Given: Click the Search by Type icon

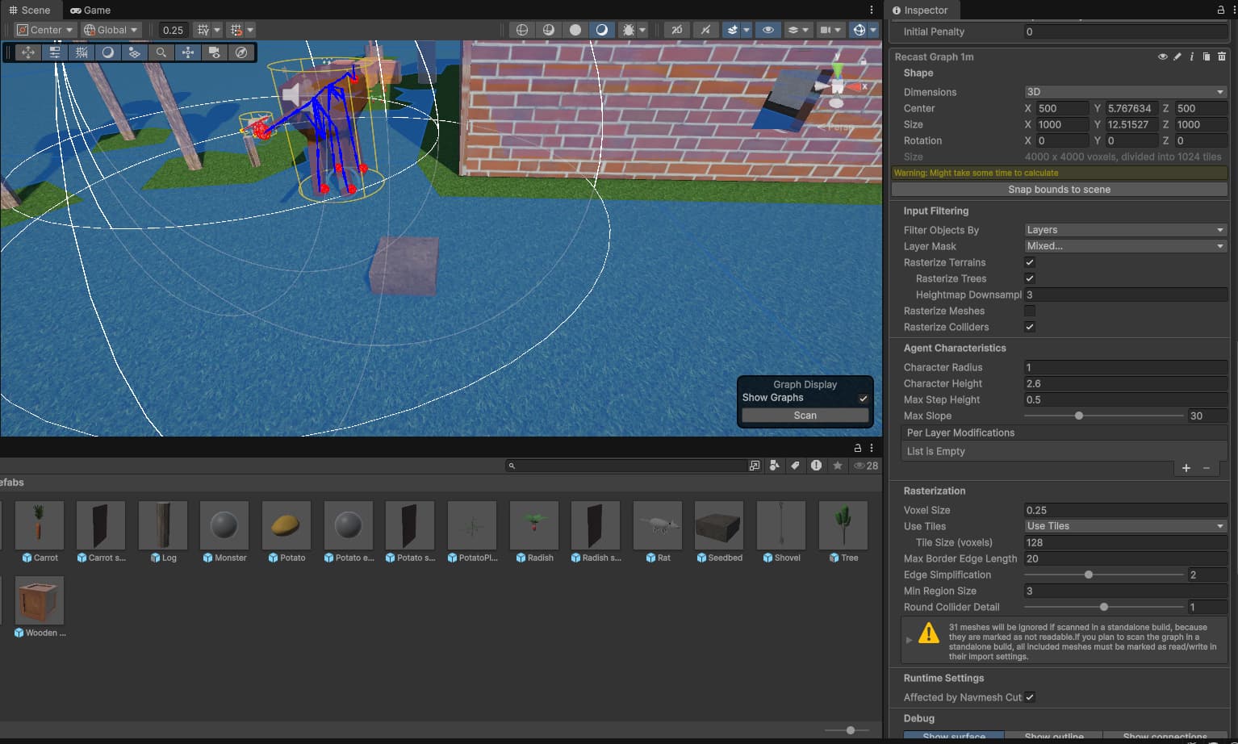Looking at the screenshot, I should tap(774, 466).
